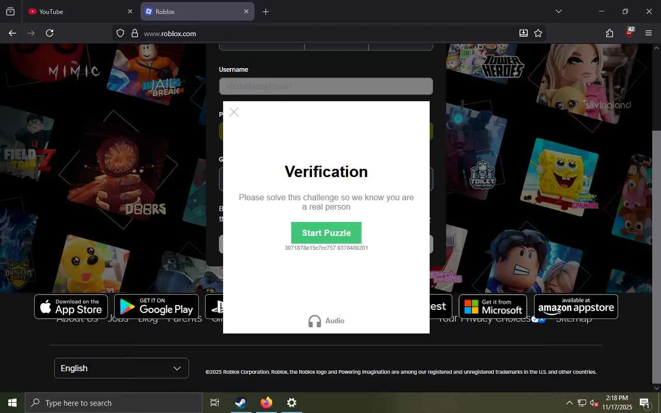Open the available at amazon appstore badge

click(x=576, y=307)
